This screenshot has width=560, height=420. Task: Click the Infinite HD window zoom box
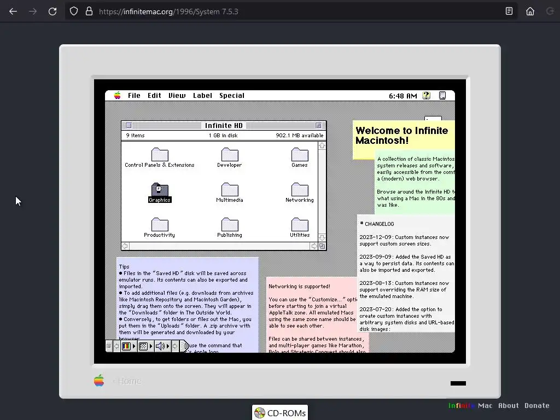(318, 125)
